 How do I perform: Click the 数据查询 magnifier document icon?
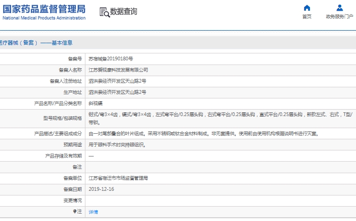pyautogui.click(x=105, y=12)
